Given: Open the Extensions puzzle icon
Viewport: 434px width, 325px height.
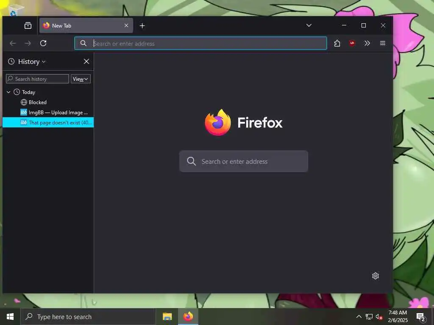Looking at the screenshot, I should click(x=337, y=44).
